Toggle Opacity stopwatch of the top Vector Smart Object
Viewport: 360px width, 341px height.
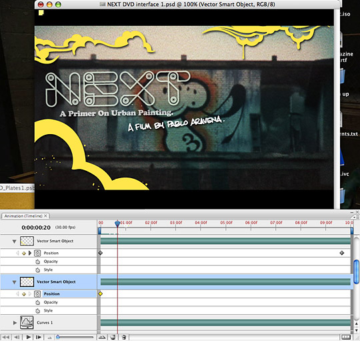pos(37,262)
